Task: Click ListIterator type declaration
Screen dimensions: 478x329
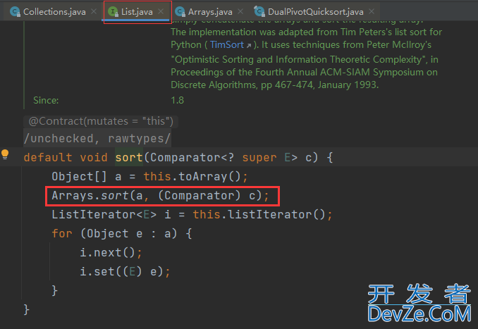Action: (x=104, y=214)
